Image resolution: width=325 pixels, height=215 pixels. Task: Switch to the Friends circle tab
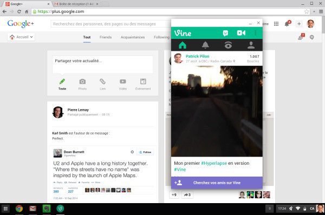[106, 37]
